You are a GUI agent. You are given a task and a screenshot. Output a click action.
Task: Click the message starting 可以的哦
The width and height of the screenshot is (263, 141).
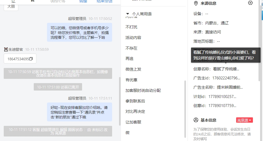[79, 32]
